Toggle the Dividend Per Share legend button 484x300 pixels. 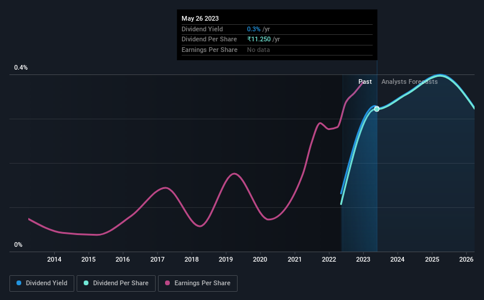pyautogui.click(x=116, y=283)
